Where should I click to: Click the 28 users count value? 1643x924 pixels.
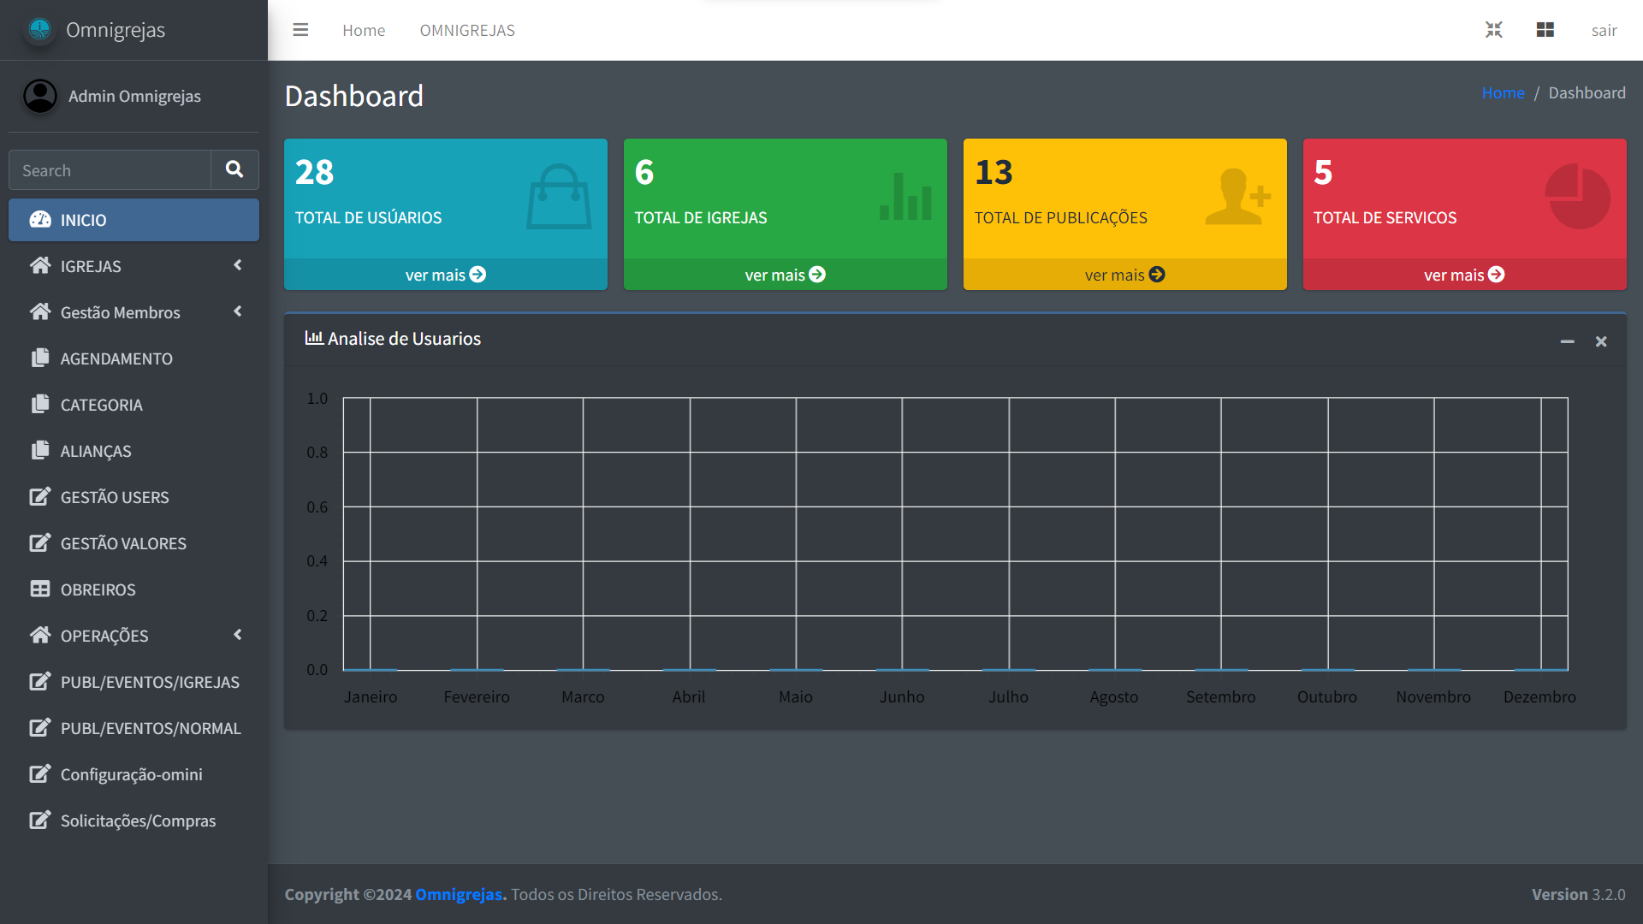coord(315,172)
